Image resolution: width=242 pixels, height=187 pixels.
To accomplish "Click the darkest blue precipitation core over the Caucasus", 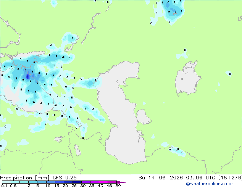I will (x=28, y=76).
